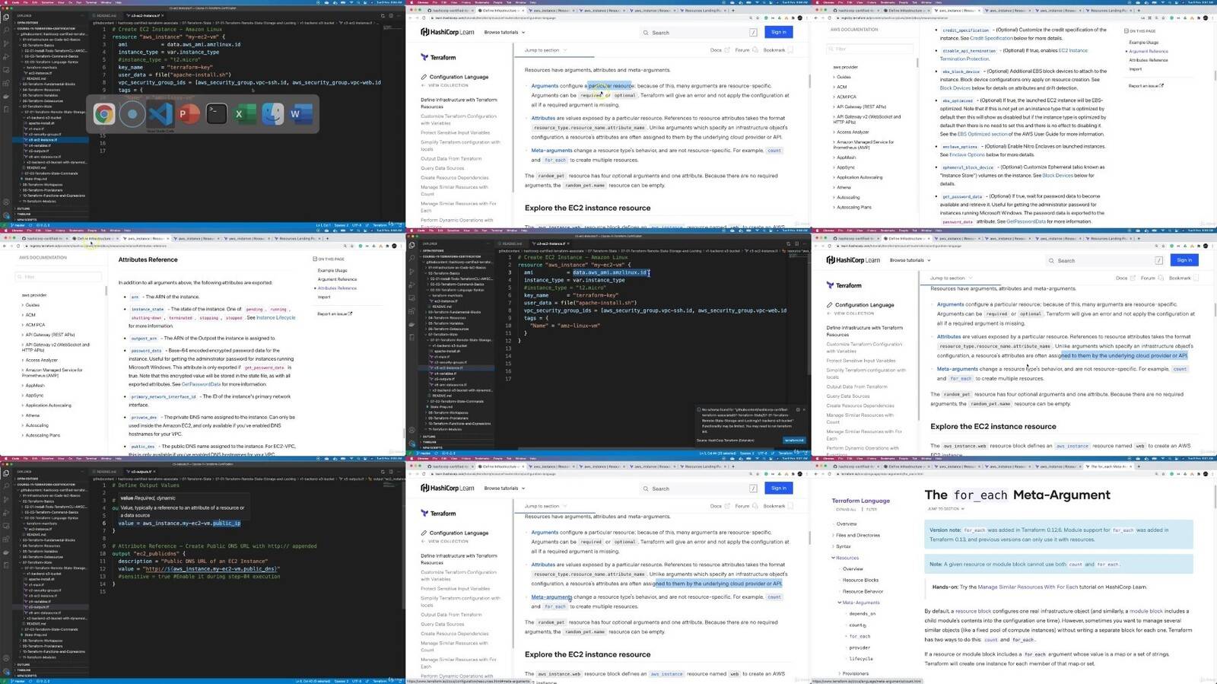This screenshot has height=684, width=1217.
Task: Open depends_on in the Meta-Arguments sidebar list
Action: pyautogui.click(x=862, y=613)
